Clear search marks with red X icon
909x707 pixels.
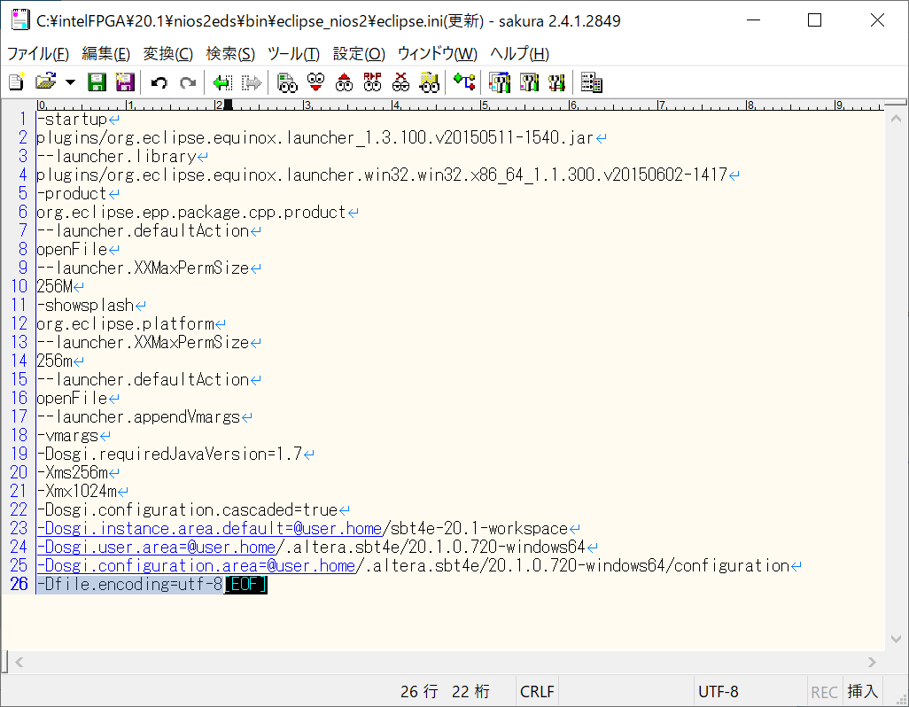(400, 82)
